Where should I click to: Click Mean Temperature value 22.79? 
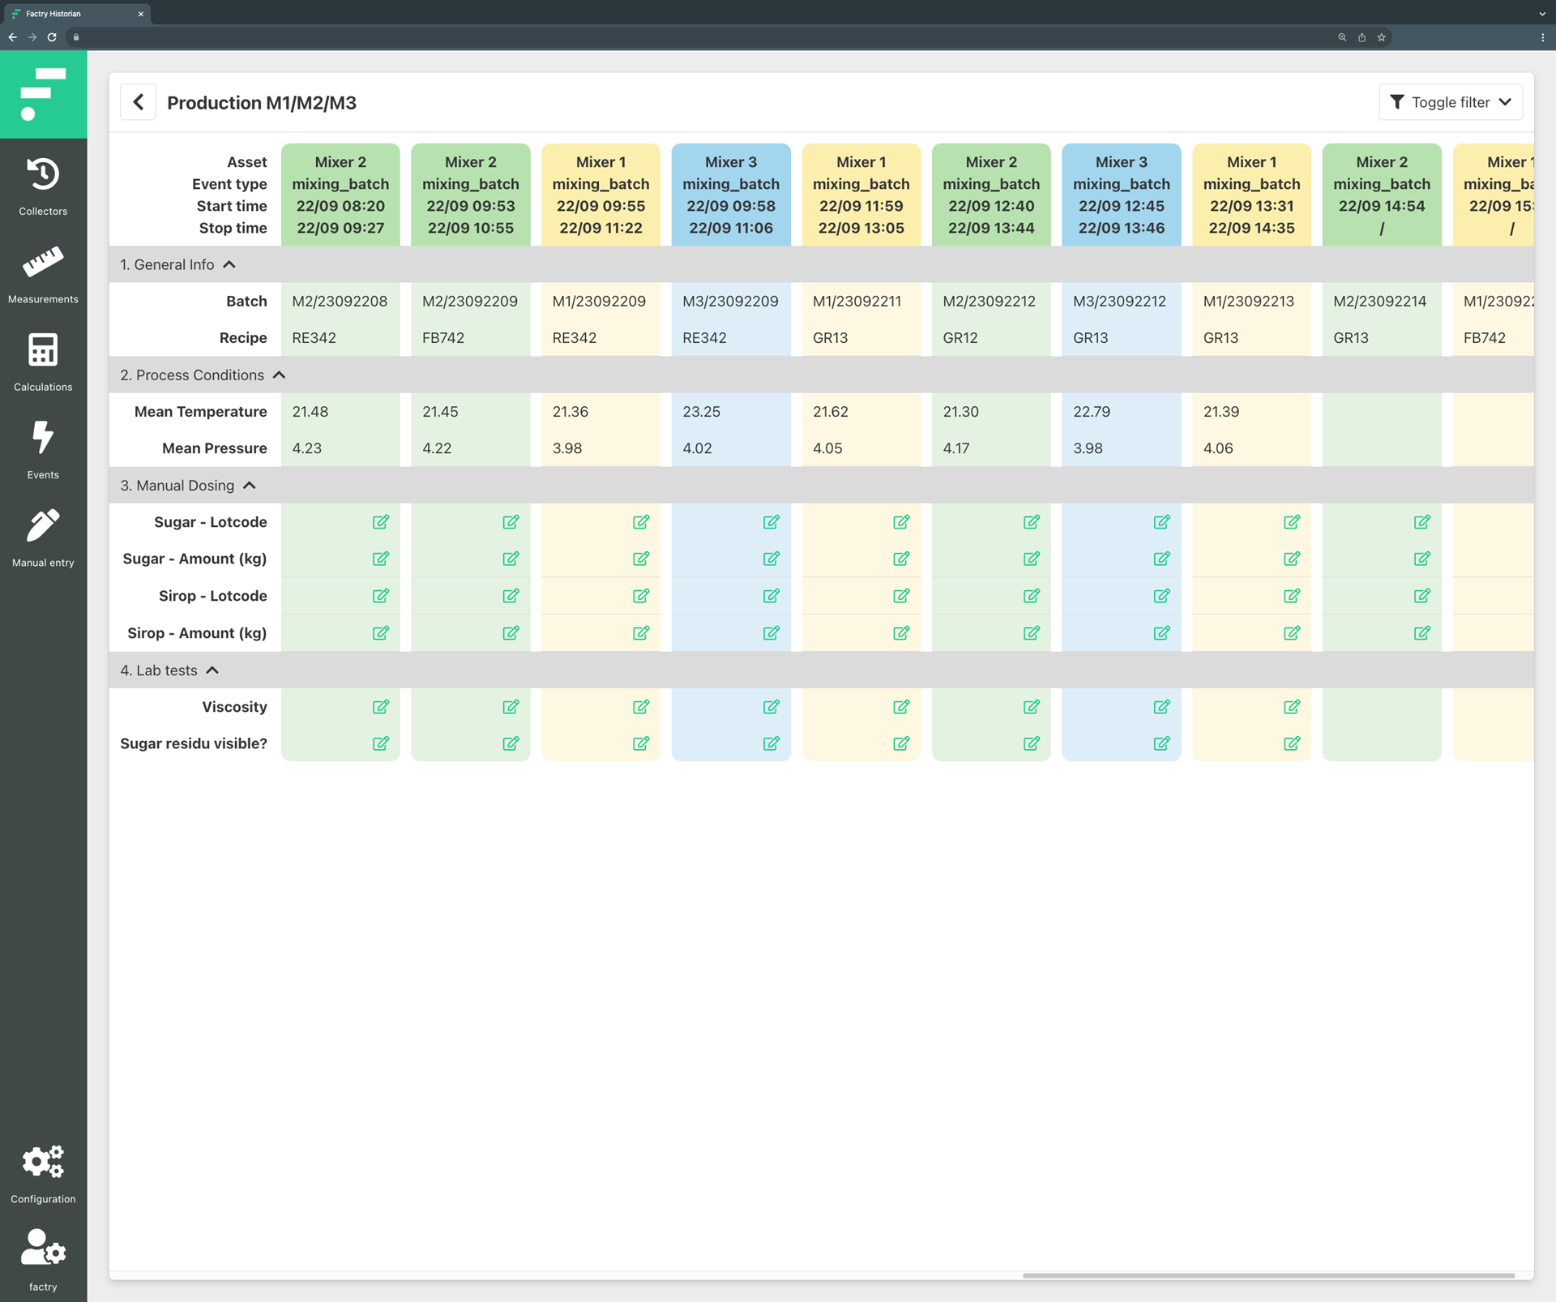click(1092, 411)
